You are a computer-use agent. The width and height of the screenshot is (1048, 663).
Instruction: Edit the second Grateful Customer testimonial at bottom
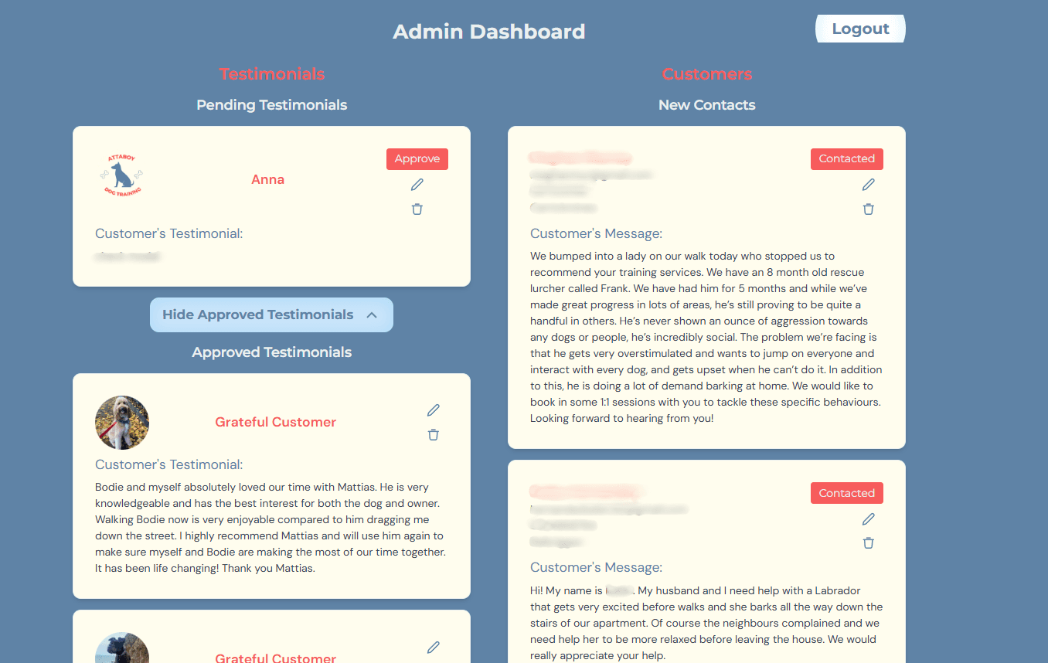click(x=434, y=647)
